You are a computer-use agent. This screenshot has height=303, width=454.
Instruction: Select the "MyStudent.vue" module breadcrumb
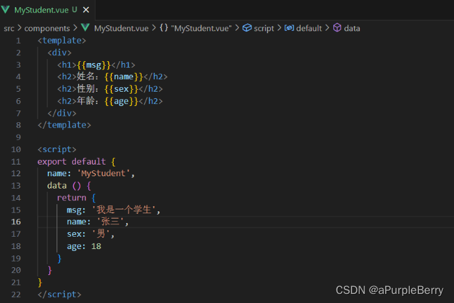[x=201, y=28]
